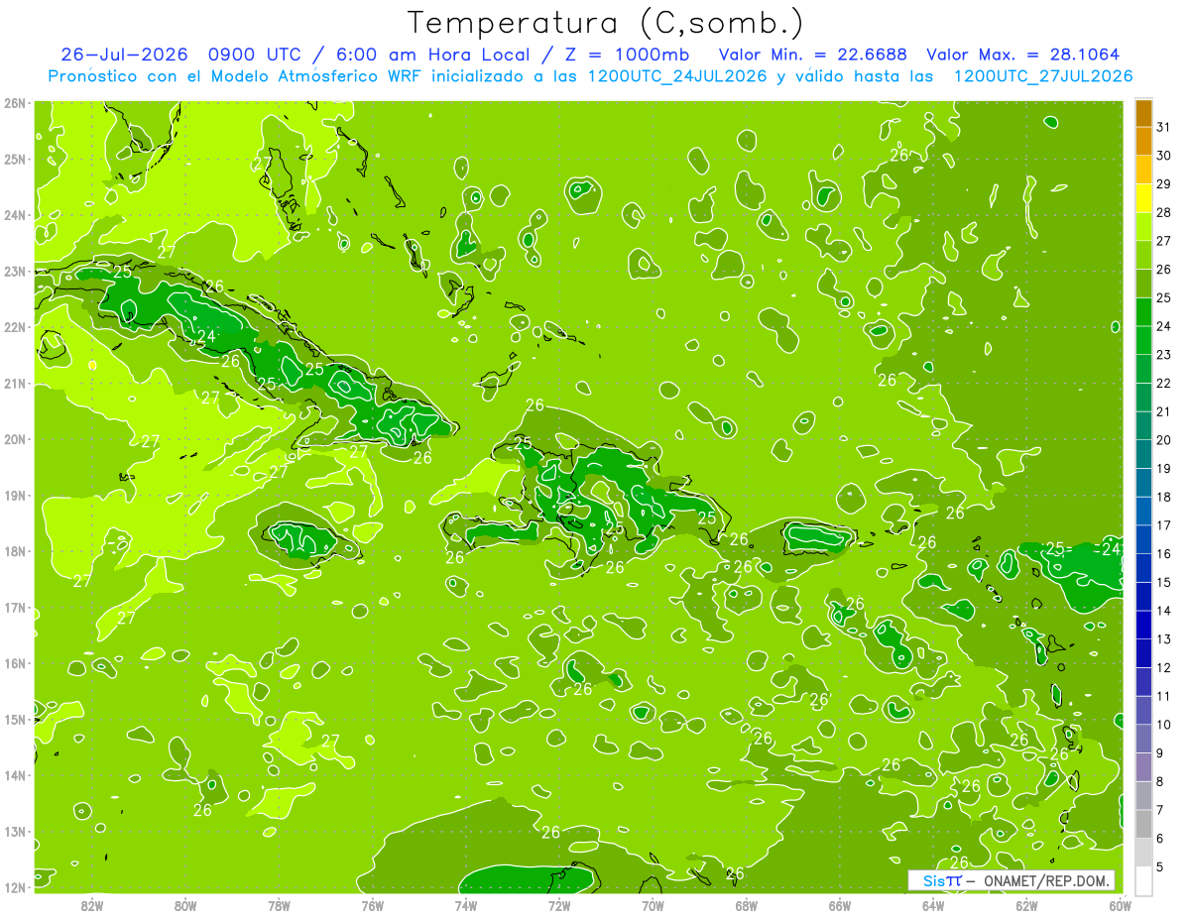Click the "Z = 1000mb" level text

(626, 55)
